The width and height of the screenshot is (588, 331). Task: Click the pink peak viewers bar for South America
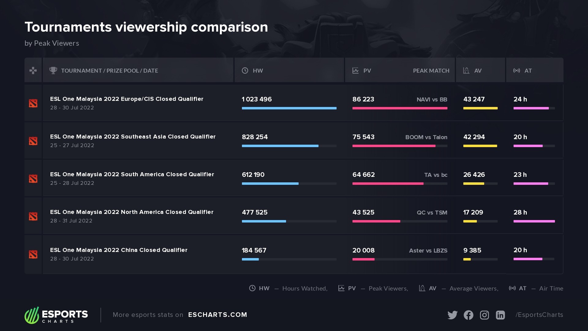(x=388, y=184)
